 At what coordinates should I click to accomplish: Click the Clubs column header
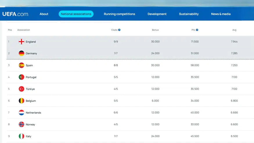114,30
